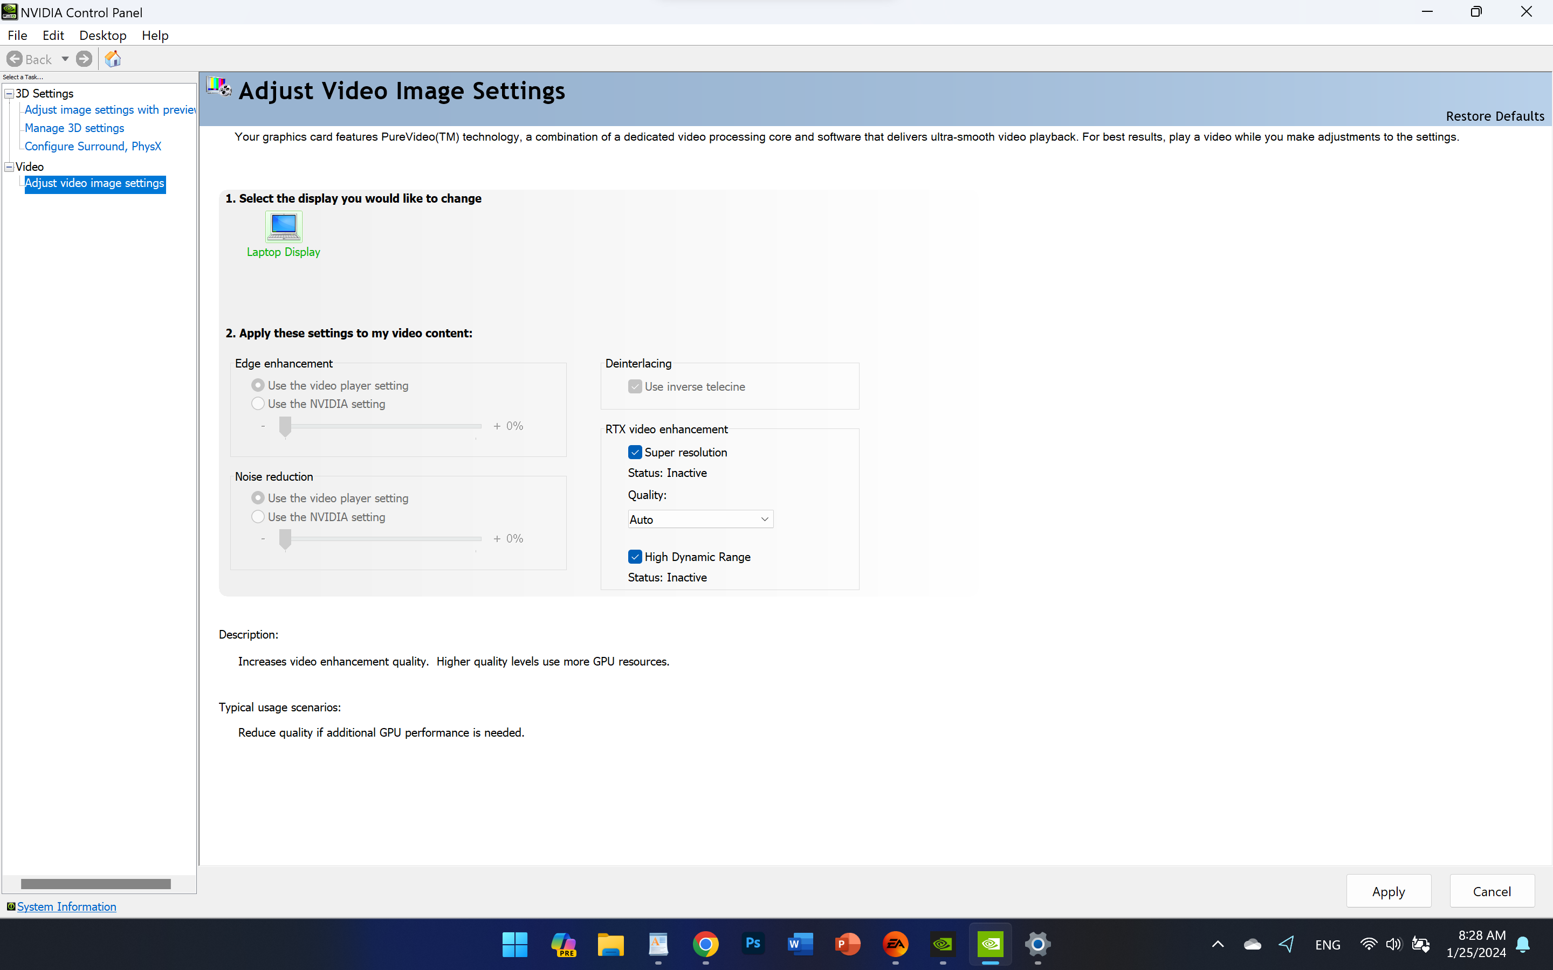
Task: Show hidden system tray icons
Action: (1218, 944)
